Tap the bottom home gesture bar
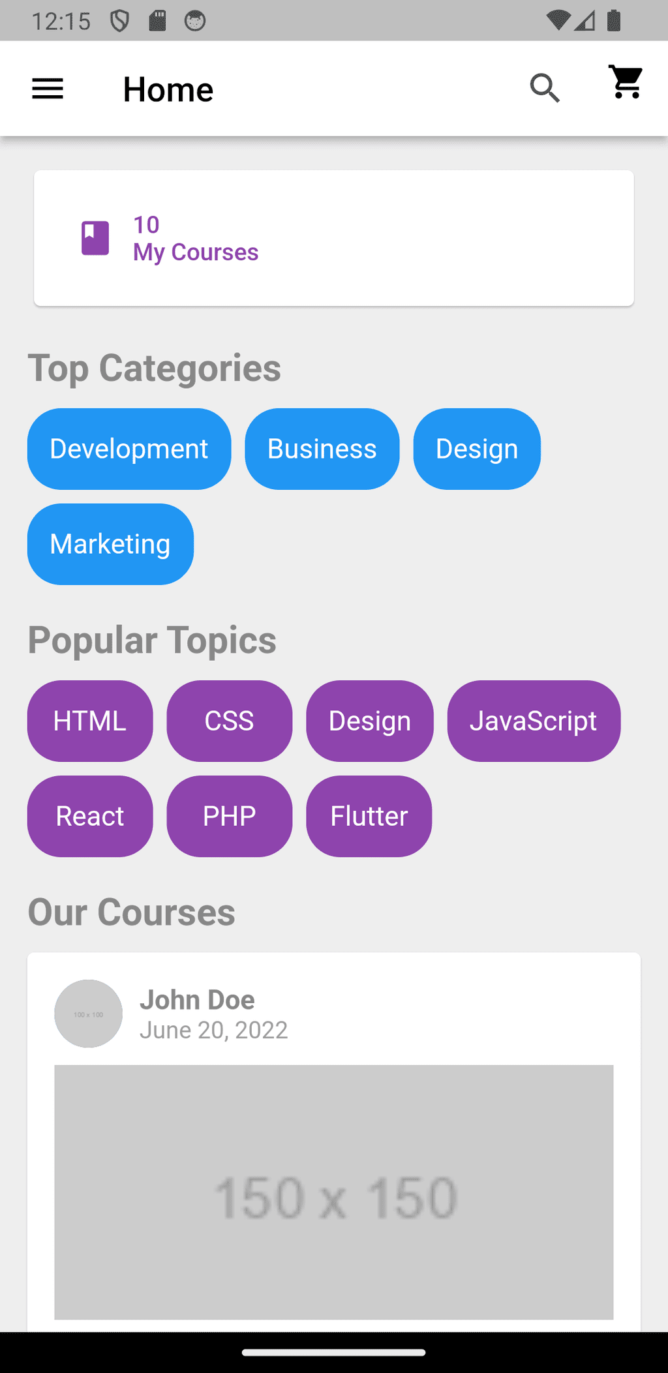 [333, 1352]
